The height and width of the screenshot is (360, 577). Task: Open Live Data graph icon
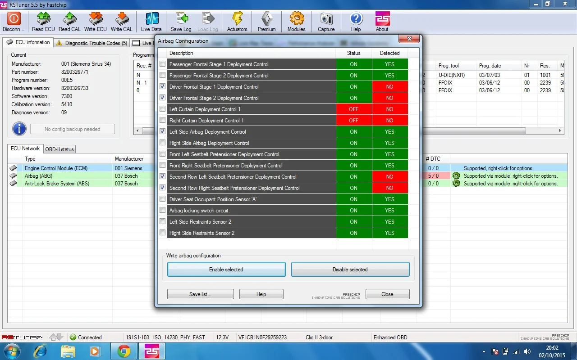coord(152,18)
